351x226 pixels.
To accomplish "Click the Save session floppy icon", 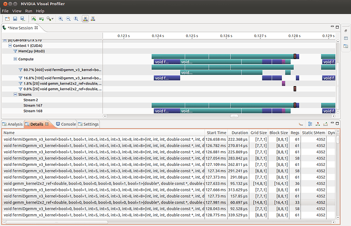I will pyautogui.click(x=15, y=19).
